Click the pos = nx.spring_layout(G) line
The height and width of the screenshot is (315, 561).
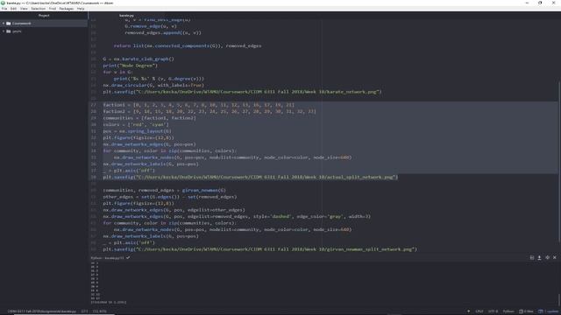(137, 131)
